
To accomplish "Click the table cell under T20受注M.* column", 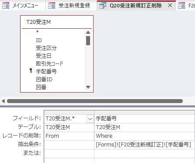I will coord(69,127).
